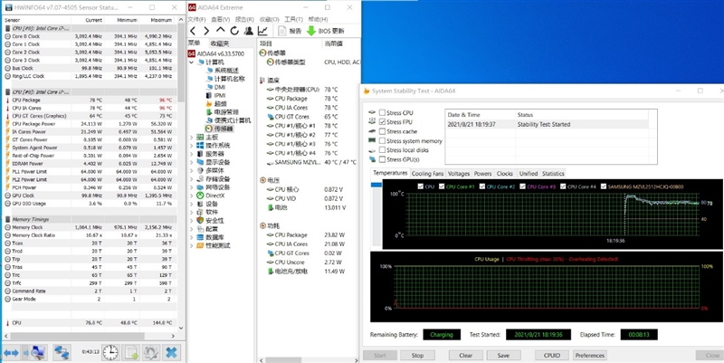Image resolution: width=724 pixels, height=363 pixels.
Task: Click the HWiNFO log file icon
Action: click(131, 351)
